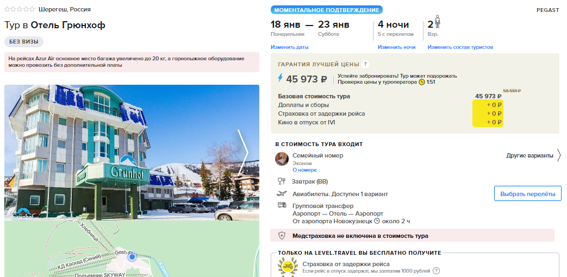This screenshot has width=567, height=277.
Task: Click the БЕЗ ВИЗЫ tag
Action: click(24, 41)
